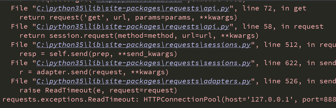The image size is (336, 108).
Task: Click the "line 512" text
Action: click(x=281, y=45)
